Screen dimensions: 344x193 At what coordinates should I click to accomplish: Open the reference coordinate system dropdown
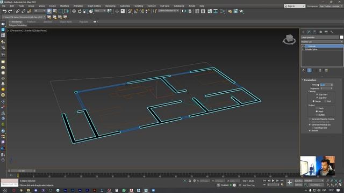point(101,11)
